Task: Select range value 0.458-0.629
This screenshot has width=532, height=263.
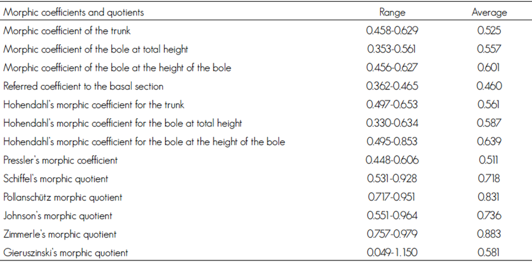Action: coord(392,30)
